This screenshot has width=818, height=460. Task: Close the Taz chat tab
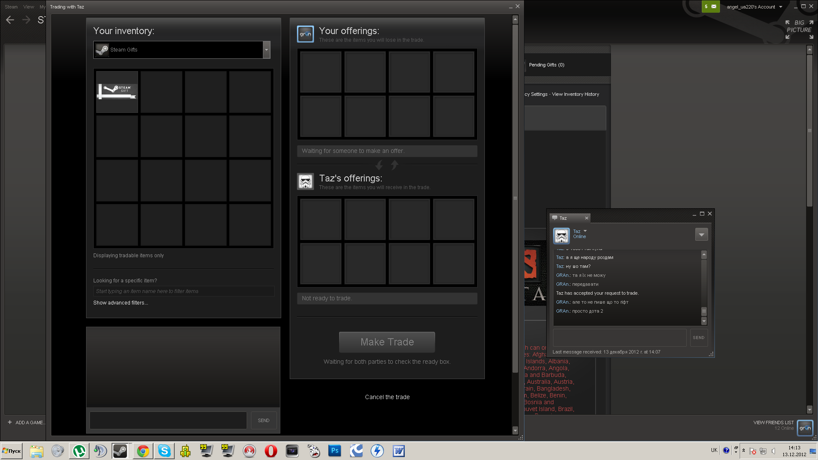587,218
